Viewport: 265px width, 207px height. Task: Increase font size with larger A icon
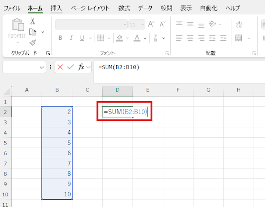point(151,24)
